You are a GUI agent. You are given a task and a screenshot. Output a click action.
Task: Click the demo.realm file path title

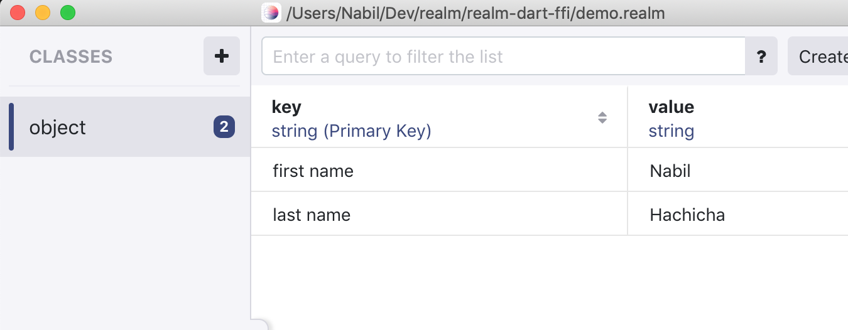tap(476, 13)
